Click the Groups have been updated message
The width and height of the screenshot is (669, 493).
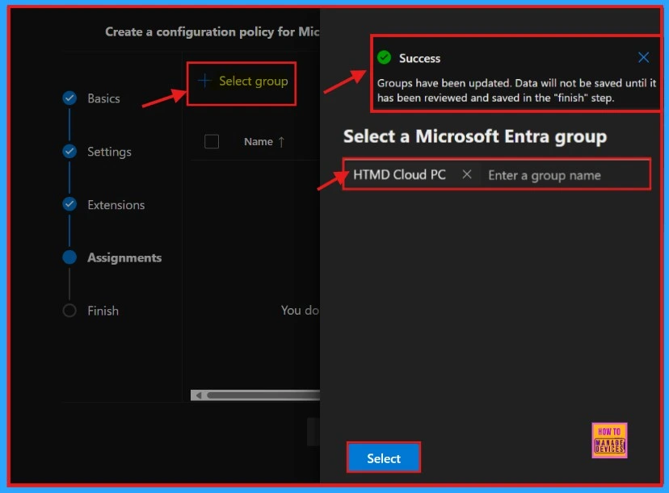tap(516, 90)
